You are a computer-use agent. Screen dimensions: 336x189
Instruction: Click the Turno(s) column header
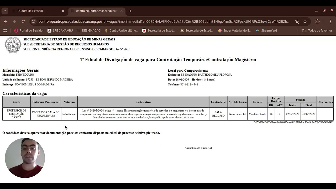point(257,102)
